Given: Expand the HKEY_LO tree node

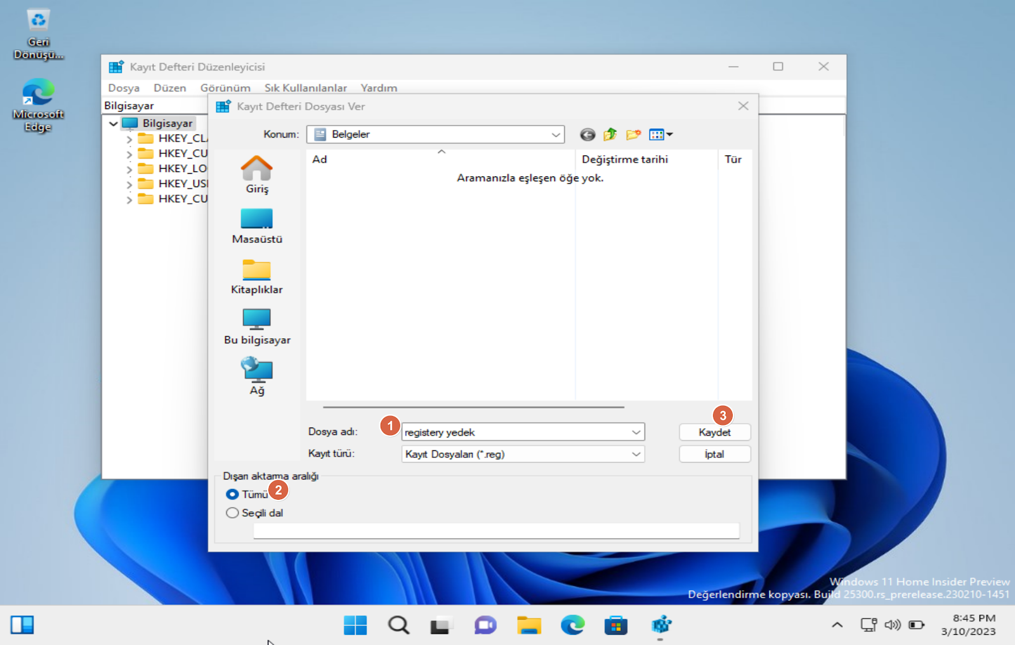Looking at the screenshot, I should (129, 169).
